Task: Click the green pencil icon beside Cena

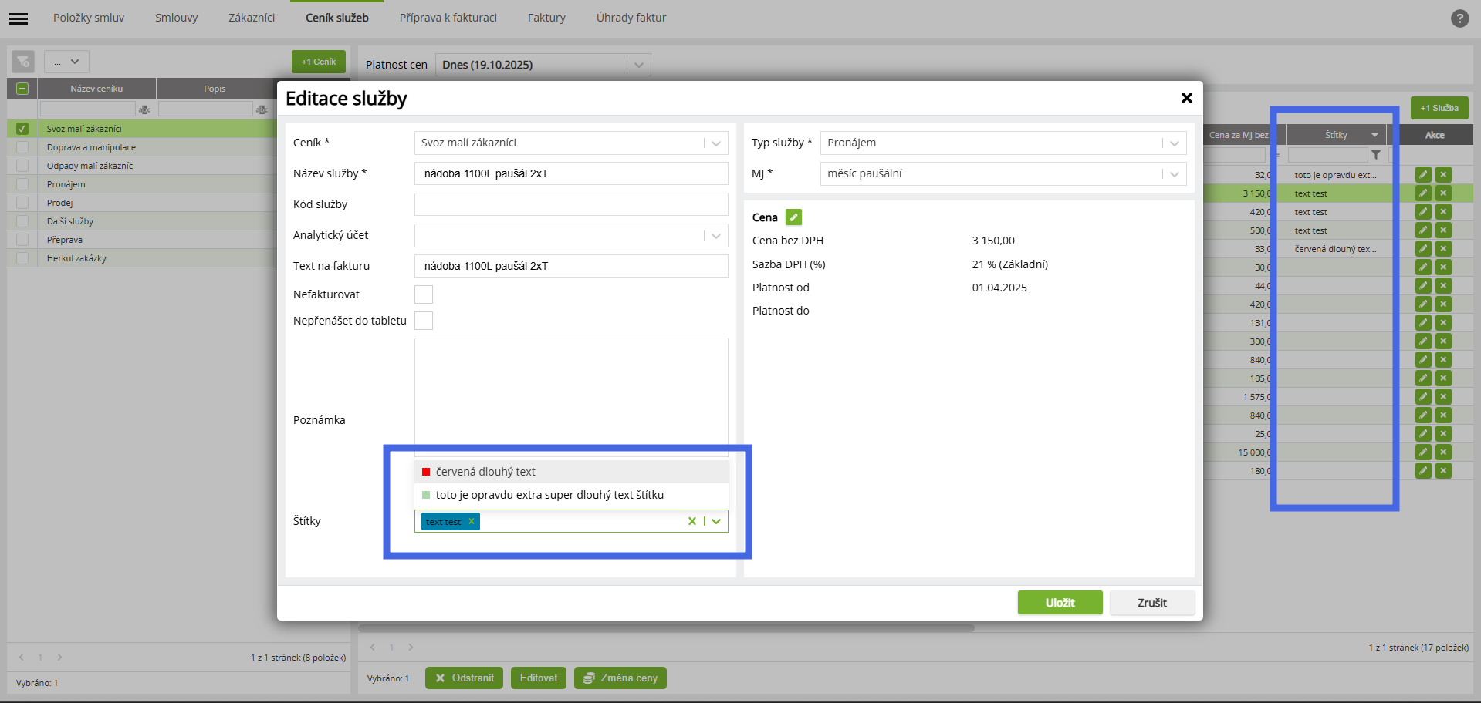Action: pyautogui.click(x=793, y=217)
